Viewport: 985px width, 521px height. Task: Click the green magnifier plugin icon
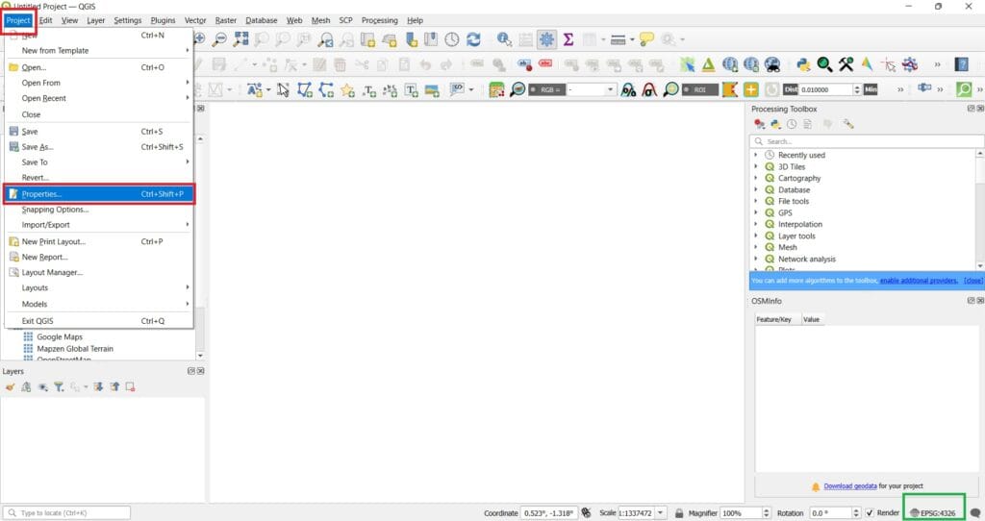coord(824,64)
